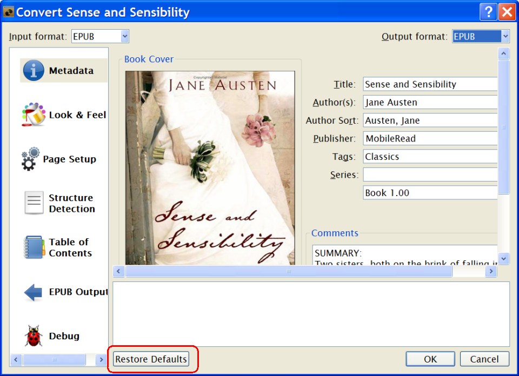Click the Debug ladybug icon

tap(34, 336)
